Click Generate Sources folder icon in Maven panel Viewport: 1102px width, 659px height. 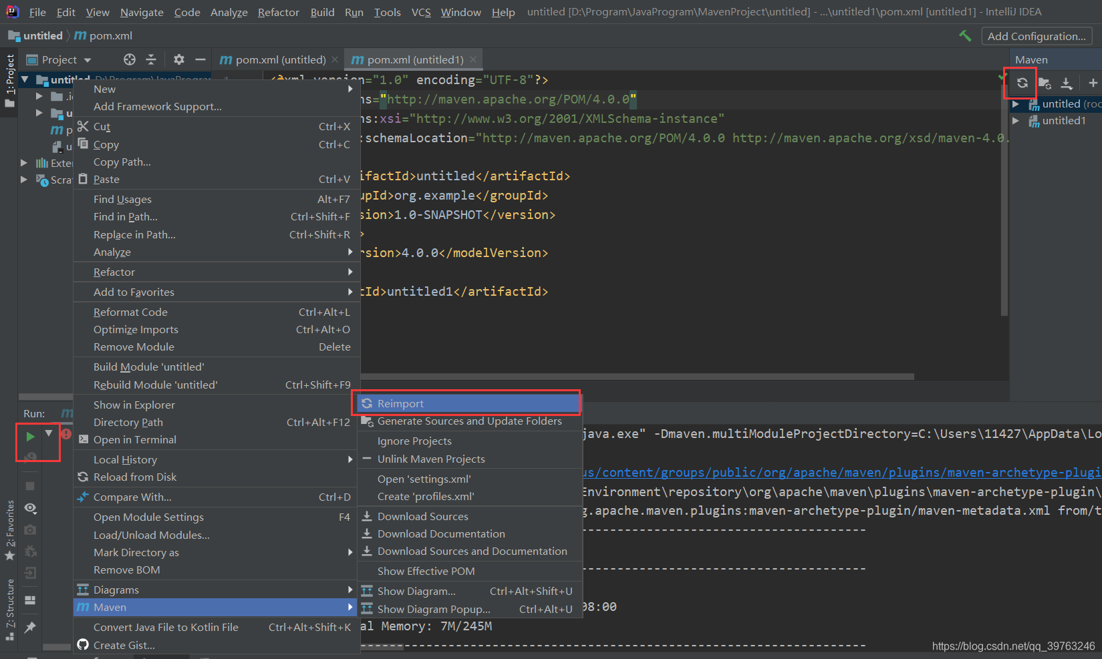[x=1045, y=83]
